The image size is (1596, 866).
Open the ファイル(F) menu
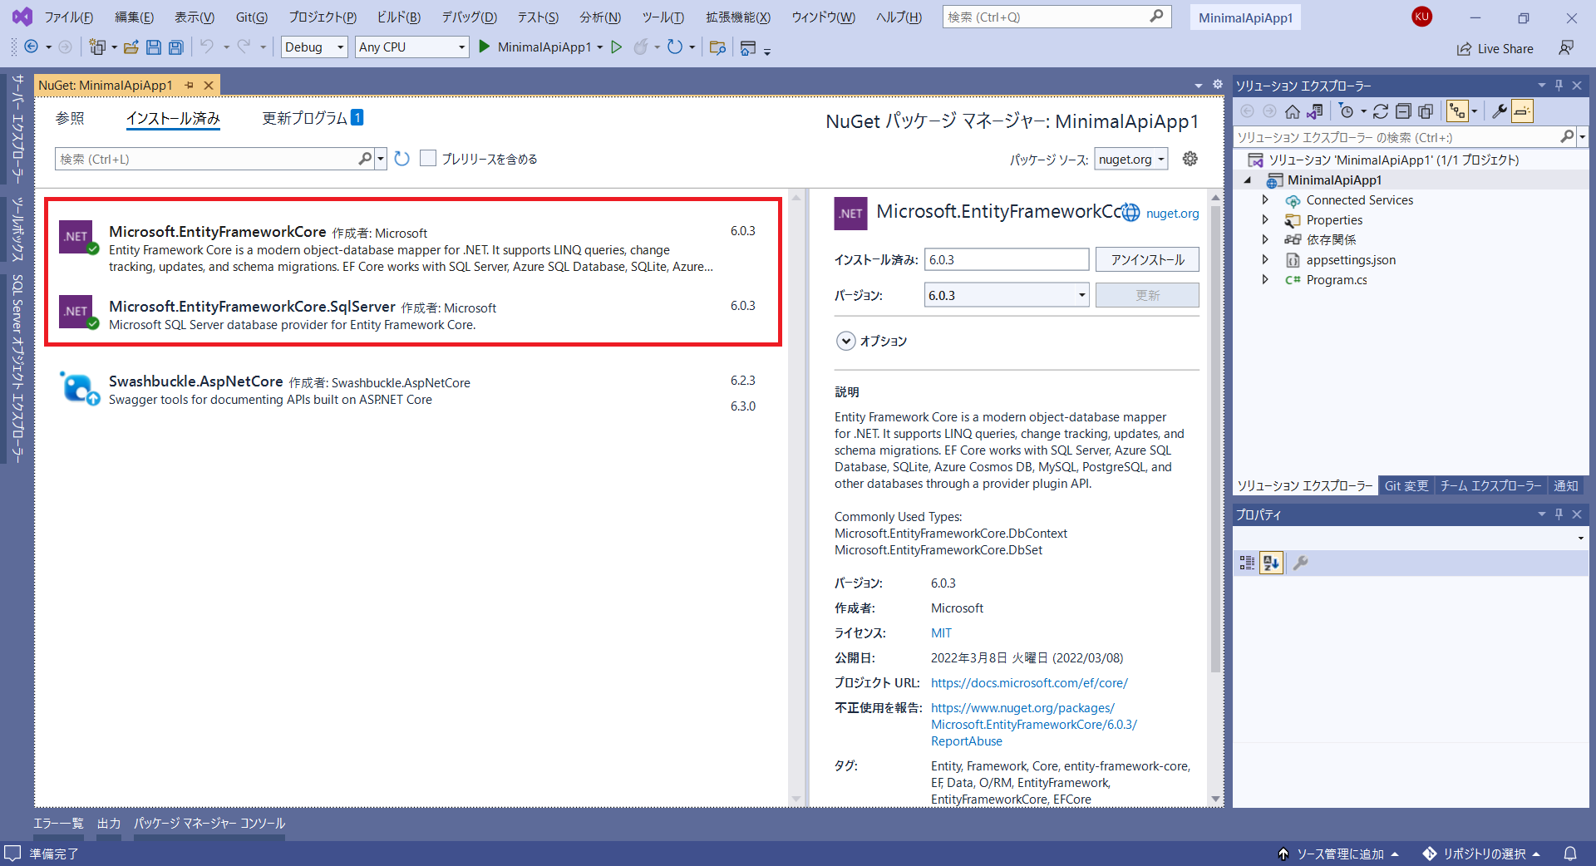68,17
